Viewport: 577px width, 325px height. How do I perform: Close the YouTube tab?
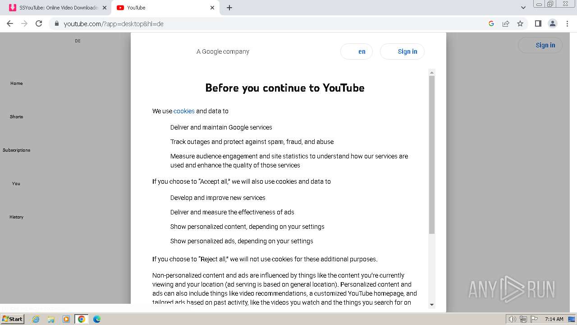point(212,8)
